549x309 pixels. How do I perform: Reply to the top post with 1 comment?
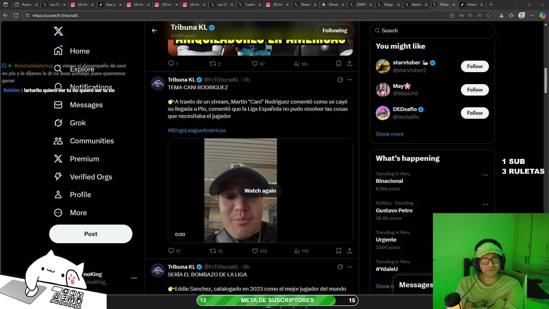click(x=173, y=64)
